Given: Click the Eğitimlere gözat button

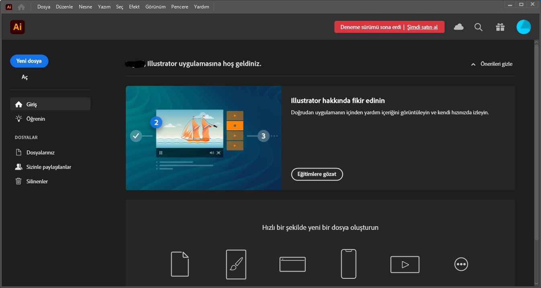Looking at the screenshot, I should pos(317,174).
